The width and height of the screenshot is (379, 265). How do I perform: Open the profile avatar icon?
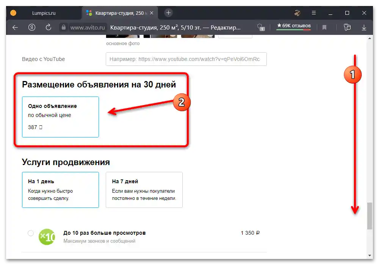tap(297, 13)
